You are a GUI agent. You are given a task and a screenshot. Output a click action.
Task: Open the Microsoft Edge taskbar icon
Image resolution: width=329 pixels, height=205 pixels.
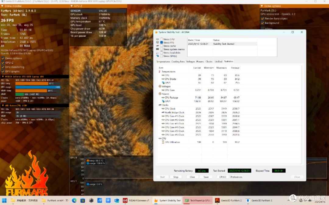pyautogui.click(x=74, y=200)
